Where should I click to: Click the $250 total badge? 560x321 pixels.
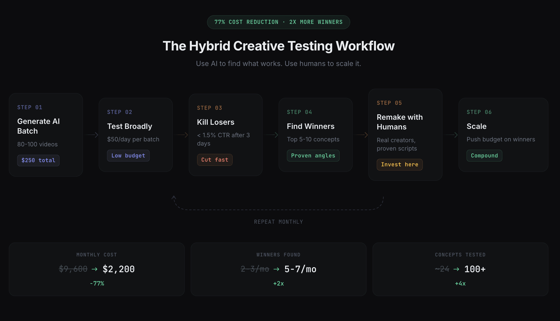(38, 160)
